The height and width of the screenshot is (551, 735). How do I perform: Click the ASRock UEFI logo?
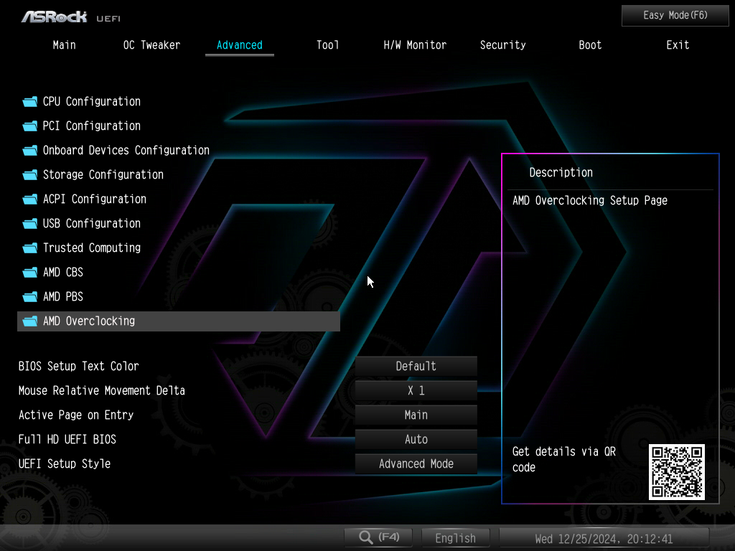[x=71, y=17]
